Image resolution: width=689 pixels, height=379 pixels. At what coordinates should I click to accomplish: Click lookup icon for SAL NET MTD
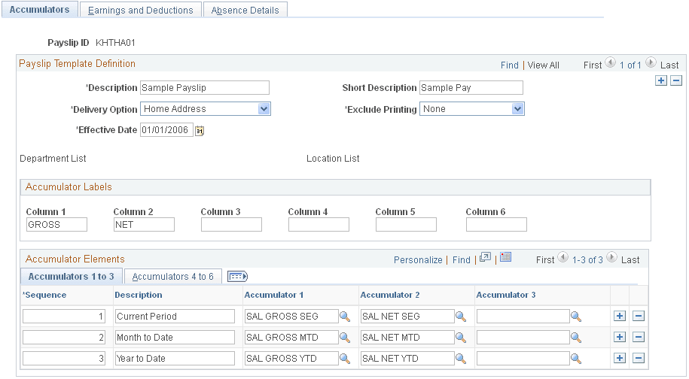(x=460, y=338)
